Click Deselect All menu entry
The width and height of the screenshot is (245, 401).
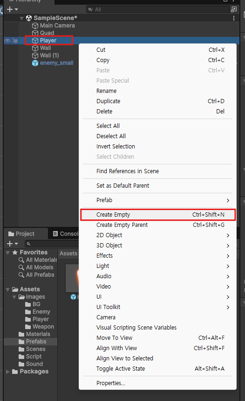[x=158, y=136]
